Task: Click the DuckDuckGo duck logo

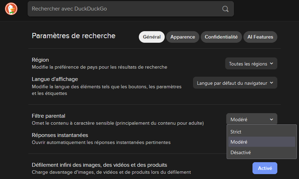Action: pos(11,9)
